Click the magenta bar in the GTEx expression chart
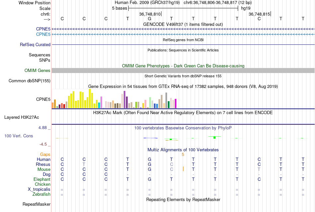Image resolution: width=315 pixels, height=212 pixels. coord(176,104)
